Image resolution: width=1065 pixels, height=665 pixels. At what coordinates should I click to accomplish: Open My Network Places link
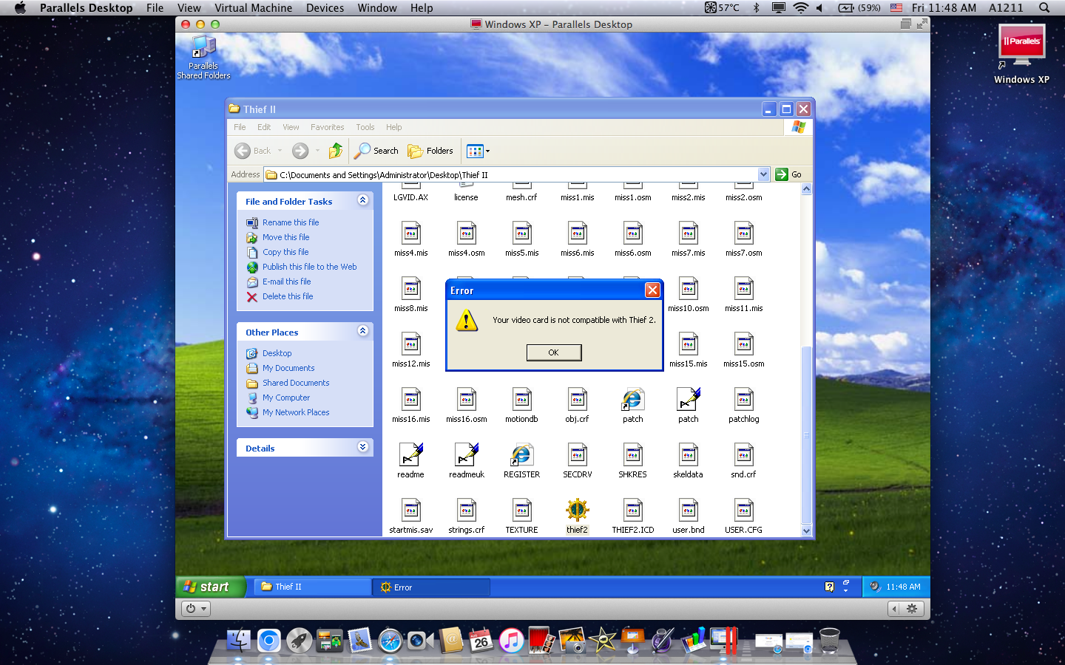click(x=296, y=412)
